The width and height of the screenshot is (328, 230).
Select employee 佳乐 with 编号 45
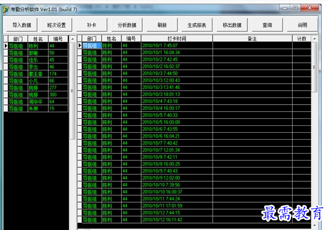38,60
